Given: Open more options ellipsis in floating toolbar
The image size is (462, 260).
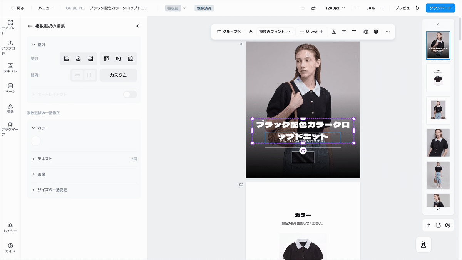Looking at the screenshot, I should [x=388, y=32].
